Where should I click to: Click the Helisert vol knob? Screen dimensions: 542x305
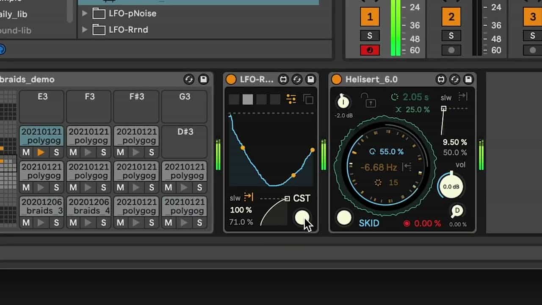click(x=451, y=186)
